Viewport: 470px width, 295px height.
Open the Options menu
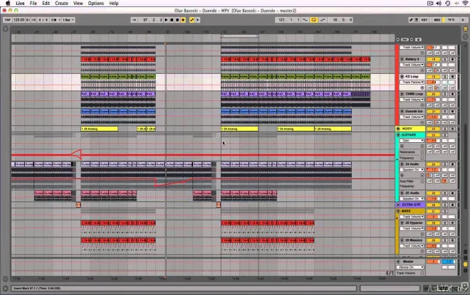pyautogui.click(x=95, y=4)
